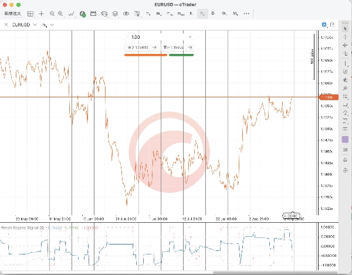Open the chart template settings icon
Viewport: 352px width, 275px height.
[137, 13]
